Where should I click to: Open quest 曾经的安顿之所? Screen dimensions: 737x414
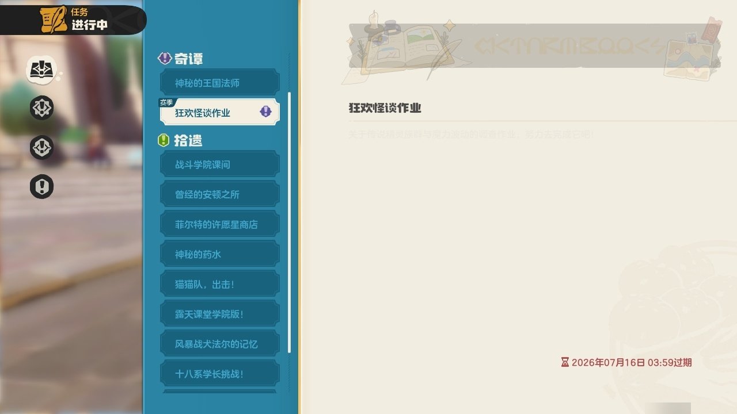tap(219, 194)
